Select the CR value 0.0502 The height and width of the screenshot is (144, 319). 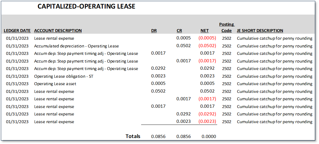tap(184, 46)
